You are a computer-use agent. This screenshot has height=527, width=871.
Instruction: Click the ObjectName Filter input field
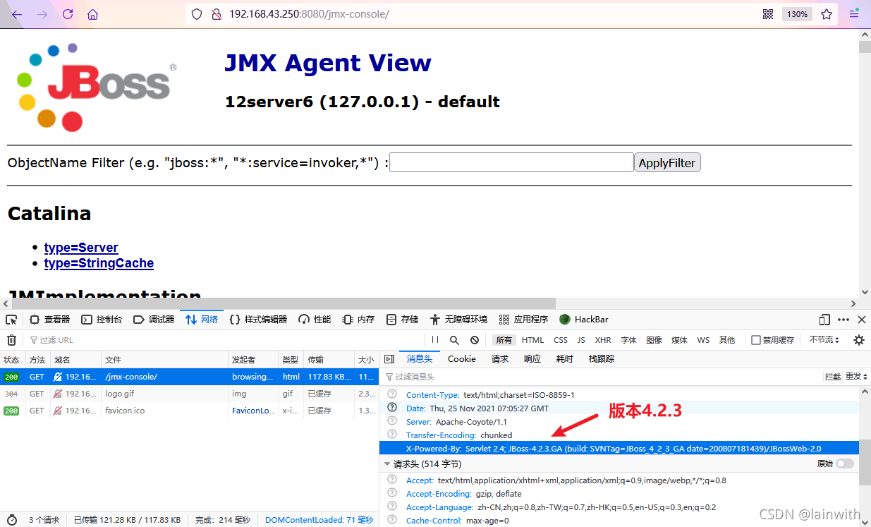(512, 162)
